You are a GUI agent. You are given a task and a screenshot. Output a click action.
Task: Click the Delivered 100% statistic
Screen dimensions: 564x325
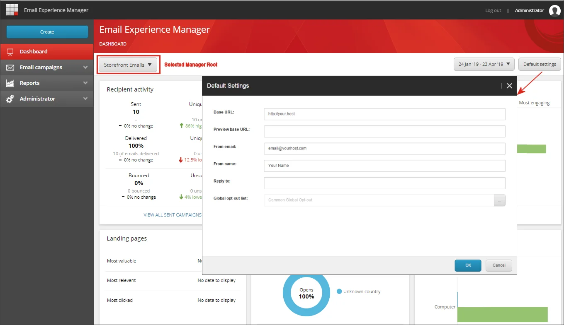(136, 146)
